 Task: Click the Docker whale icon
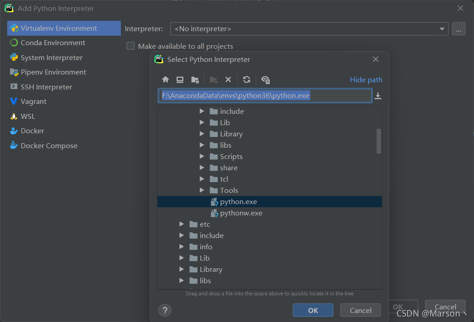[x=14, y=131]
